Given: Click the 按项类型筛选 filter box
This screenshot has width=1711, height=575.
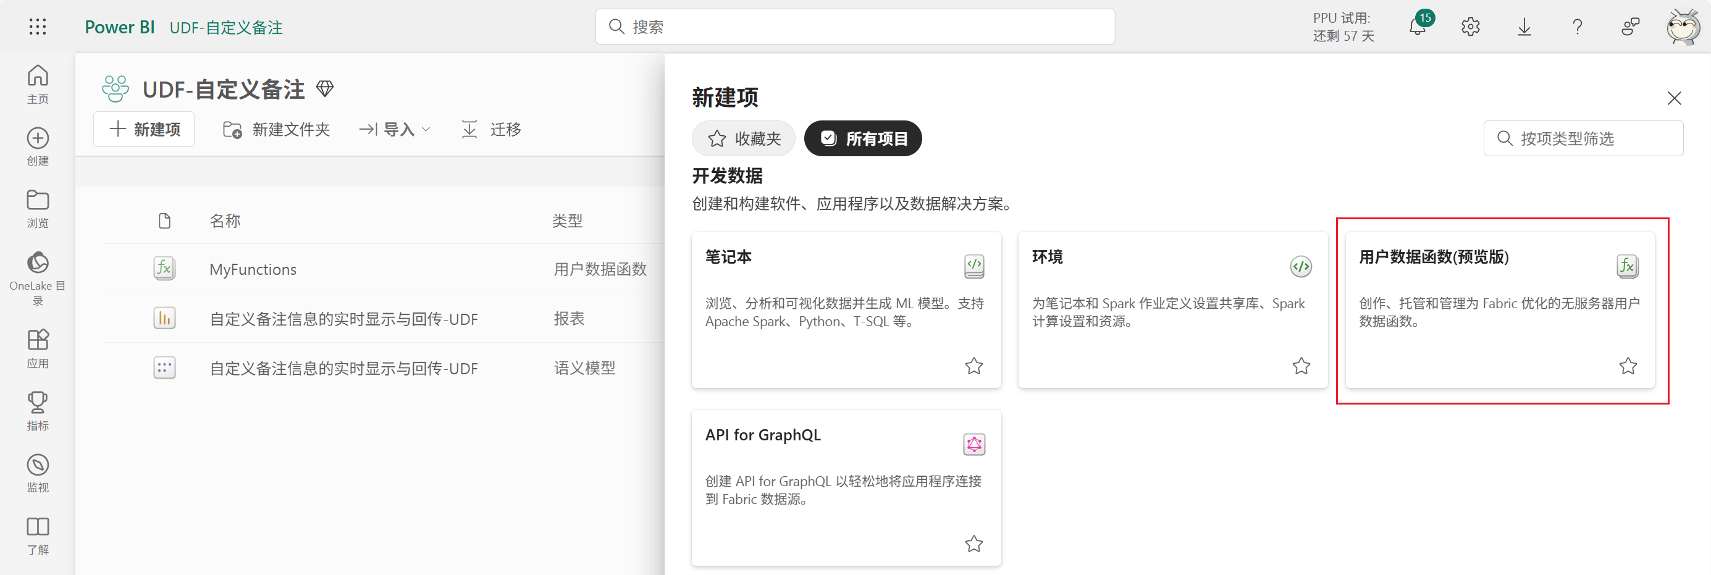Looking at the screenshot, I should coord(1583,138).
